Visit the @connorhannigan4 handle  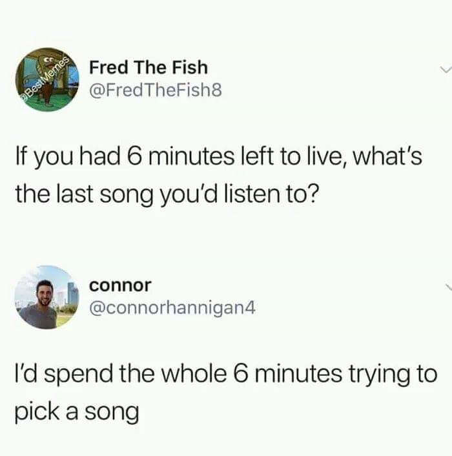click(172, 308)
